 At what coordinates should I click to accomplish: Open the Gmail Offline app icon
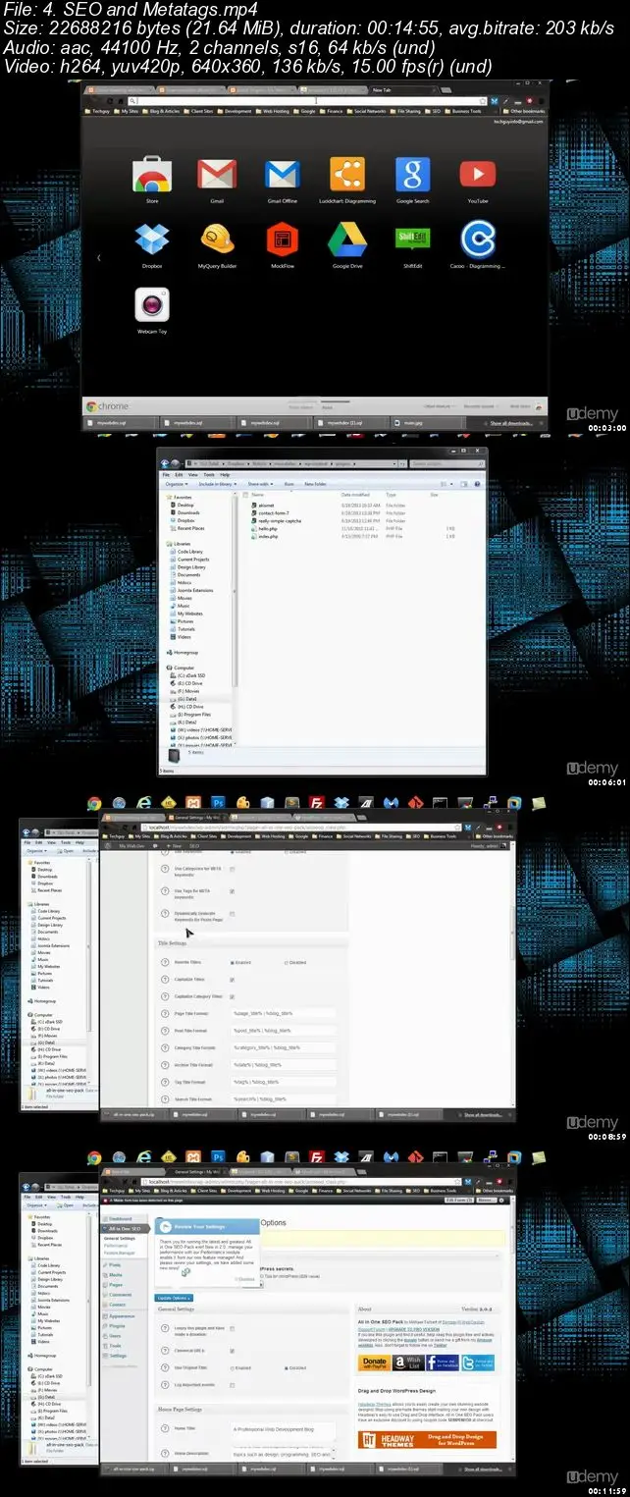[x=282, y=175]
